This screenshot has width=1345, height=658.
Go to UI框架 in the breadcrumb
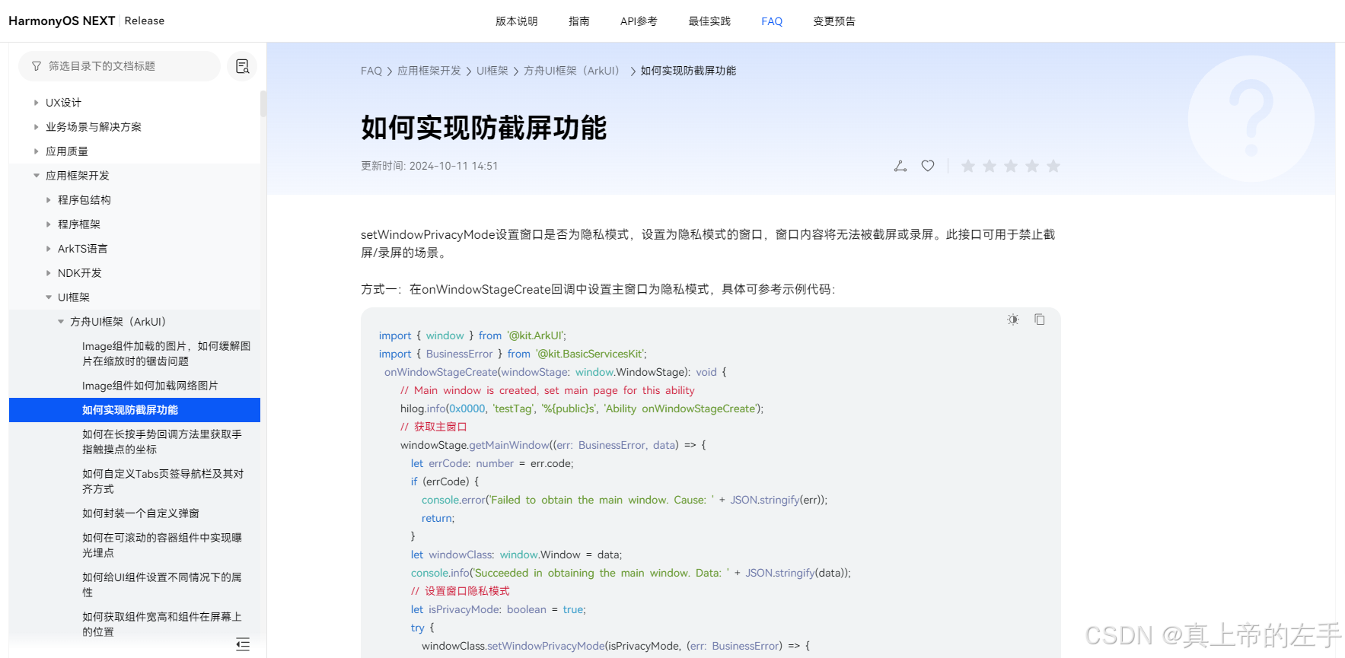(x=492, y=71)
